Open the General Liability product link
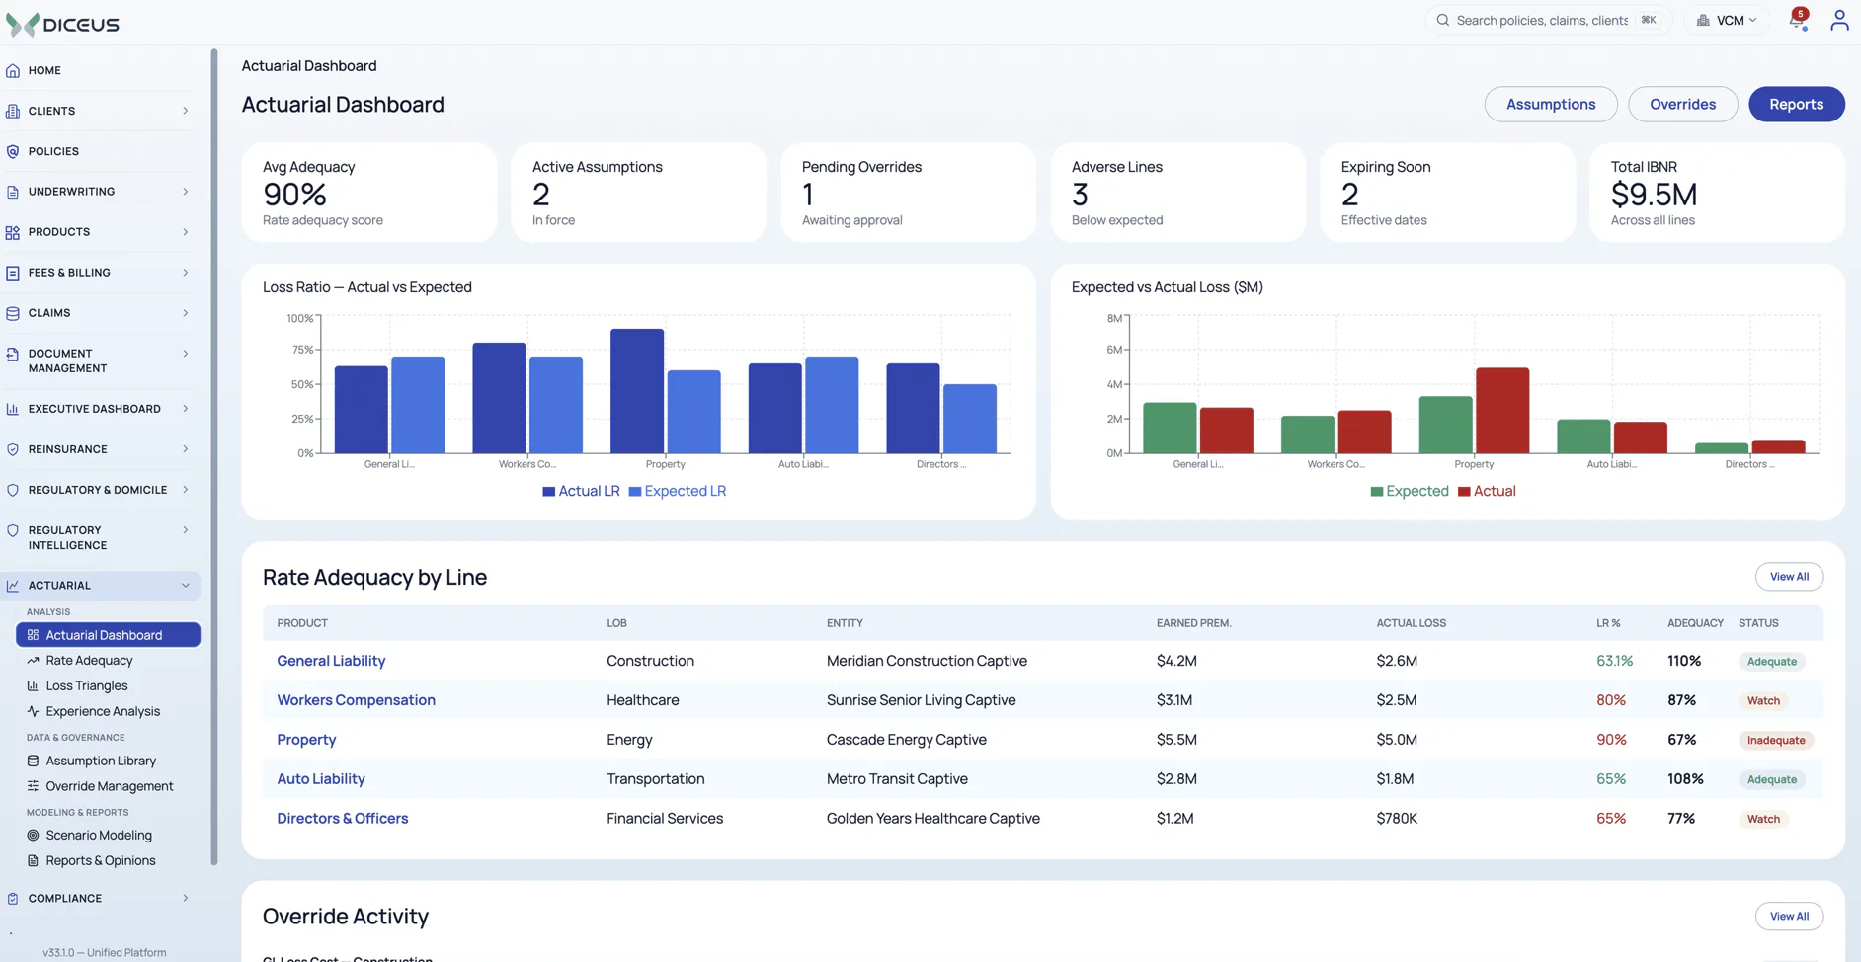 click(331, 661)
